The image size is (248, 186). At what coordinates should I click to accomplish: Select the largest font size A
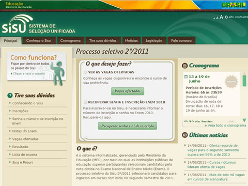tap(221, 17)
